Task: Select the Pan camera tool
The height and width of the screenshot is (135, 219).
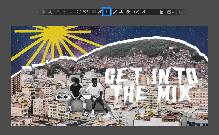Action: pyautogui.click(x=64, y=12)
